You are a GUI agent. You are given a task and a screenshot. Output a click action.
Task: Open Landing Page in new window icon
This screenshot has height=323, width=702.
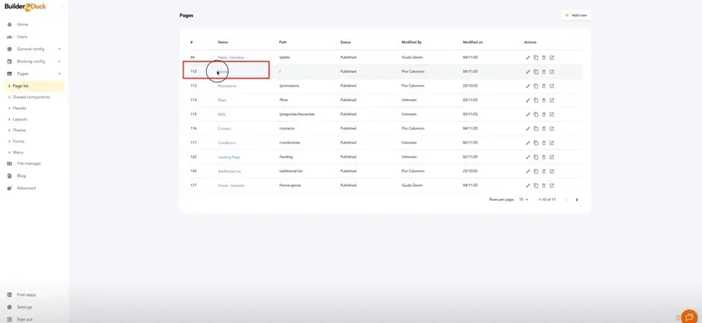pyautogui.click(x=552, y=157)
